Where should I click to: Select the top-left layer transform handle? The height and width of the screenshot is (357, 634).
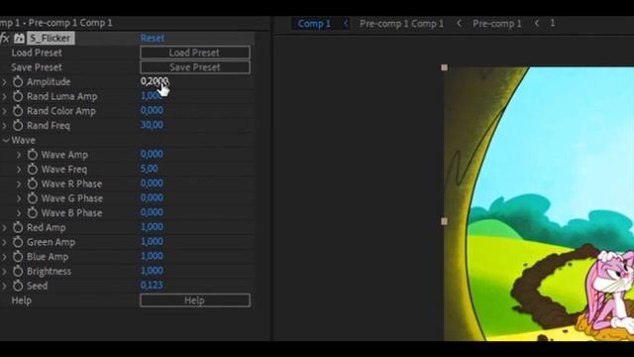click(444, 67)
